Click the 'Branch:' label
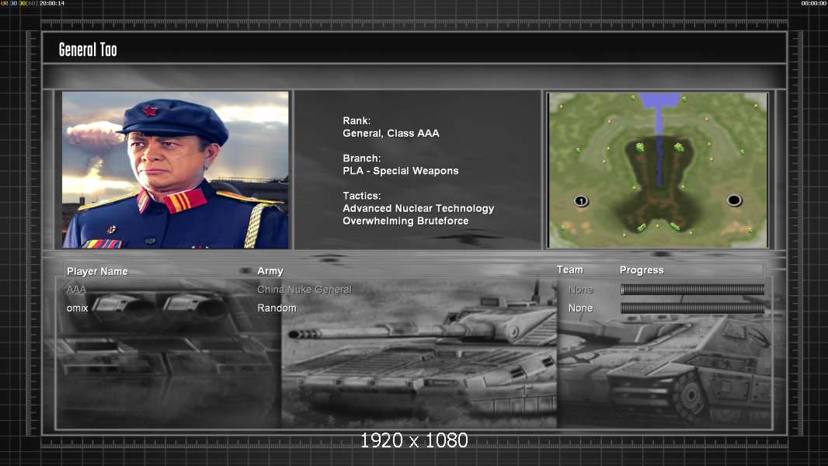828x466 pixels. 362,158
